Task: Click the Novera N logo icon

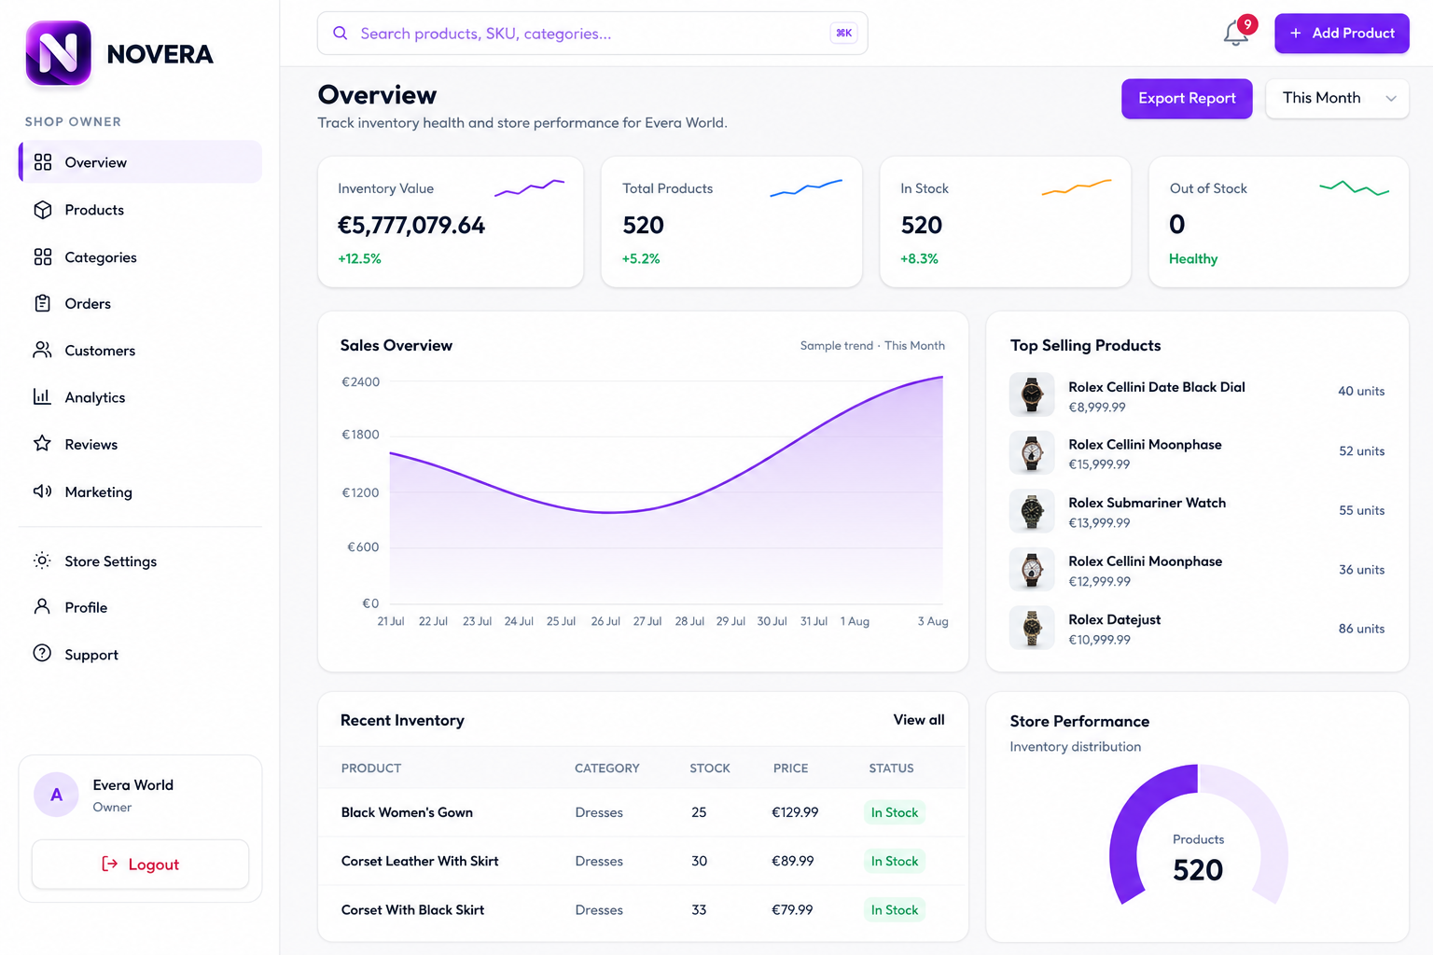Action: pos(58,53)
